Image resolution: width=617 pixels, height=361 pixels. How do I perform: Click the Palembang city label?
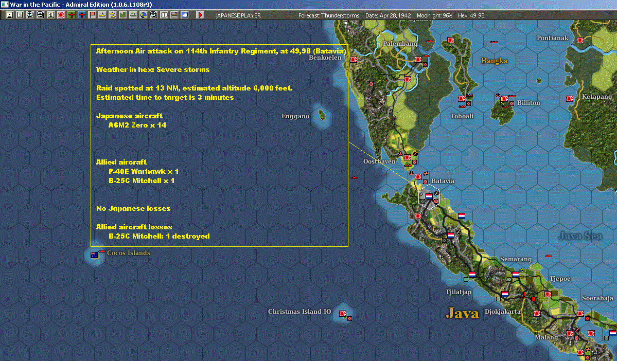(x=400, y=44)
